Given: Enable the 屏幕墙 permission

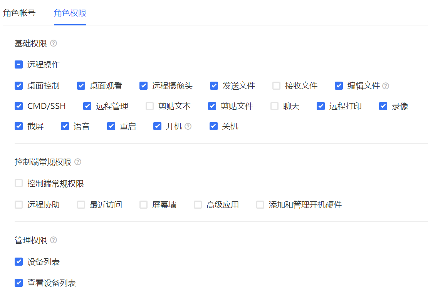Looking at the screenshot, I should pyautogui.click(x=143, y=204).
